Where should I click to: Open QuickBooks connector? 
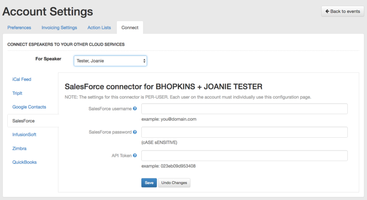point(25,162)
